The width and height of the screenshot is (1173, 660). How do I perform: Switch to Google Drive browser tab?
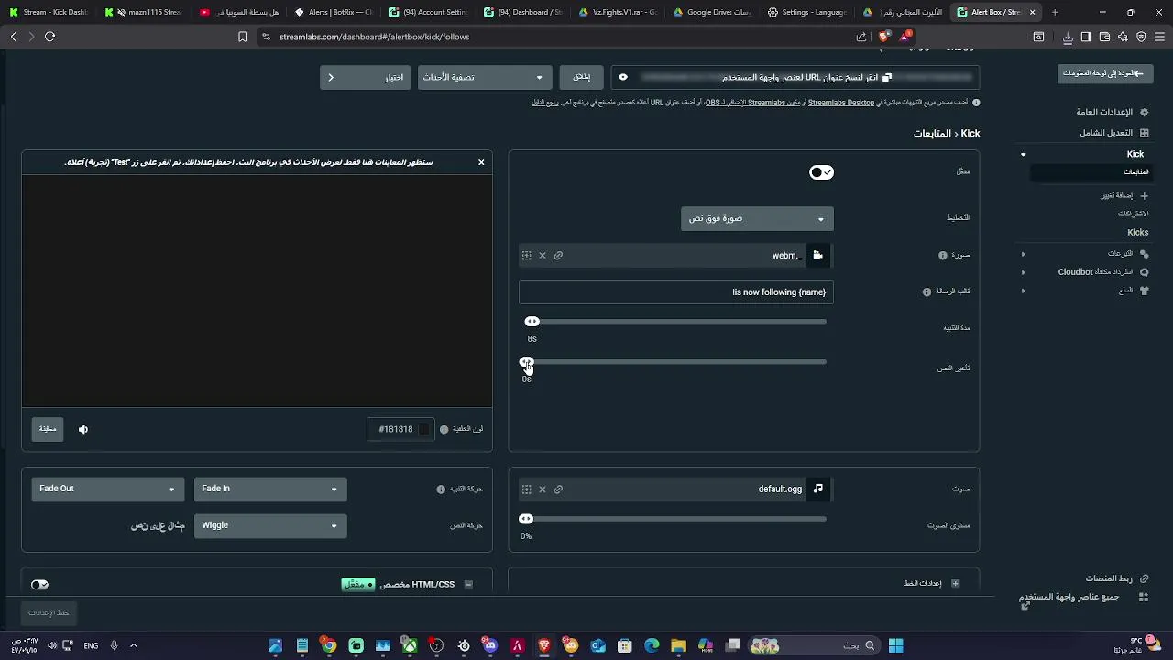712,12
